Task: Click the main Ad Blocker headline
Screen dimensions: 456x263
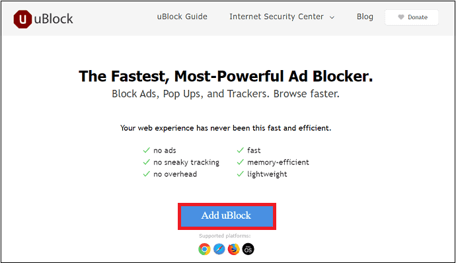Action: point(225,76)
